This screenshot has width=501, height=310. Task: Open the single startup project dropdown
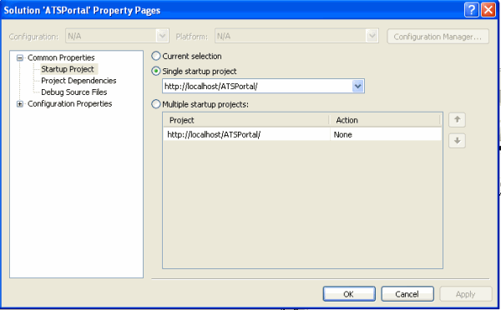[x=358, y=86]
